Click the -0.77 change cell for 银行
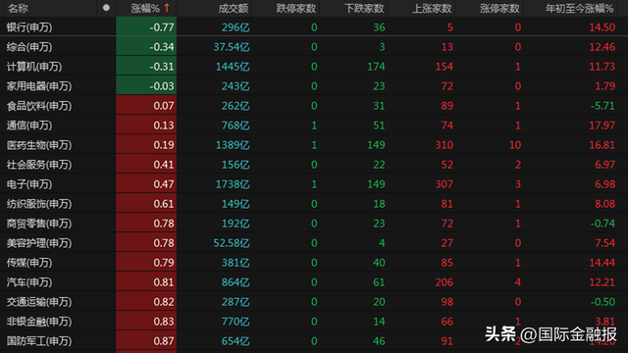The width and height of the screenshot is (628, 353). [146, 27]
